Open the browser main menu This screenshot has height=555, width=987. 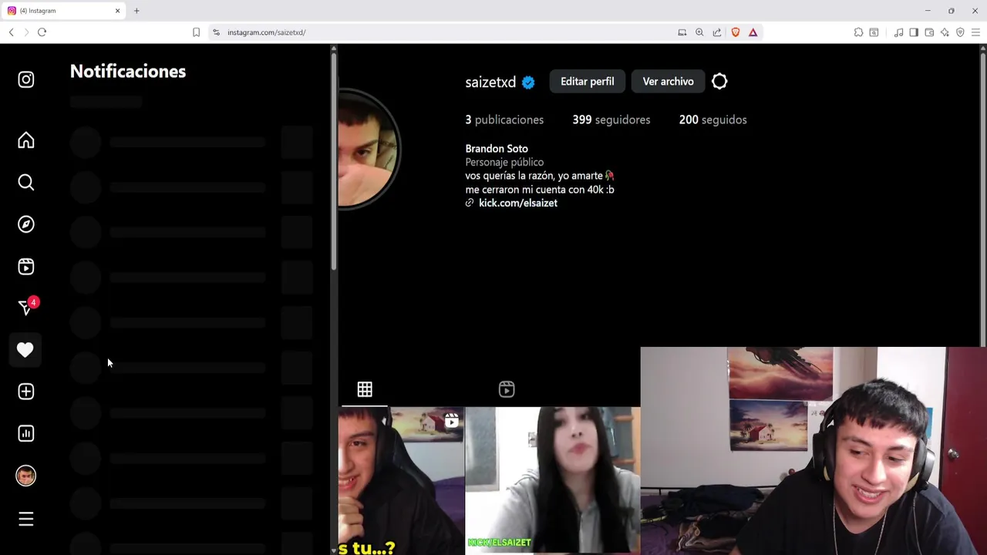(975, 32)
